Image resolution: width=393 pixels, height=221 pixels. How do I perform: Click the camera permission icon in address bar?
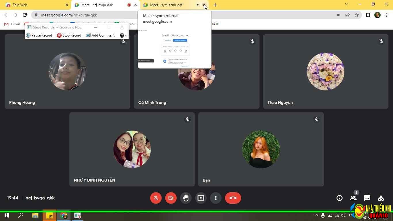(x=338, y=15)
